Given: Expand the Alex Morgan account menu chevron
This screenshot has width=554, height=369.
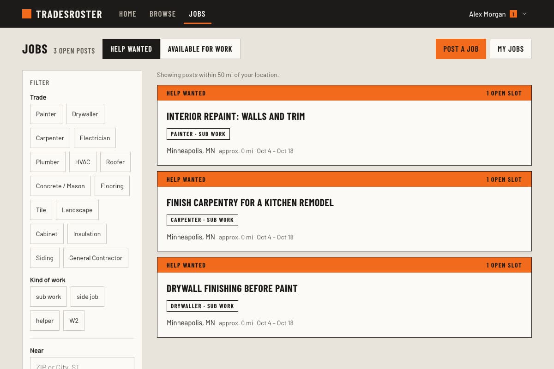Looking at the screenshot, I should click(x=524, y=14).
